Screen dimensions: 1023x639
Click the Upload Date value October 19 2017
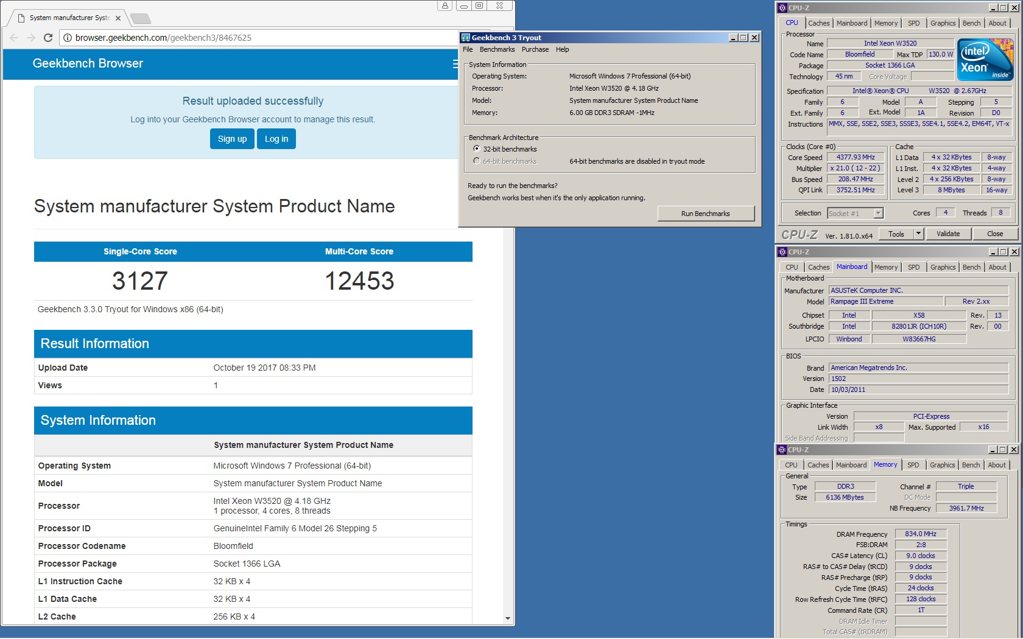click(264, 368)
